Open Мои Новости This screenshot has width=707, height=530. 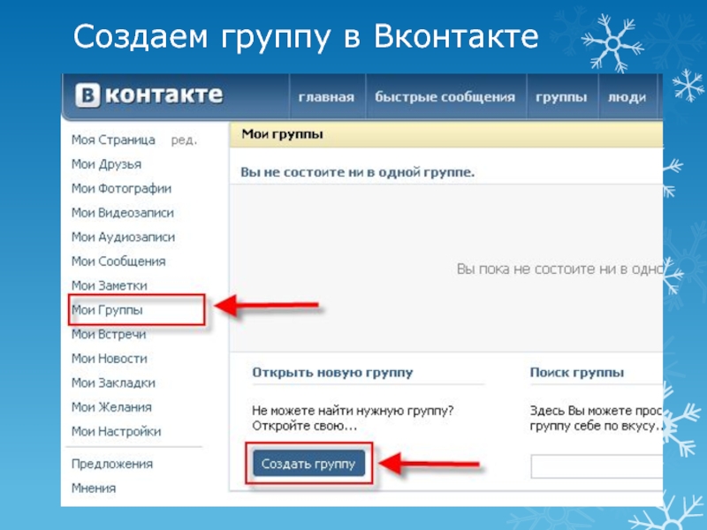pos(110,359)
